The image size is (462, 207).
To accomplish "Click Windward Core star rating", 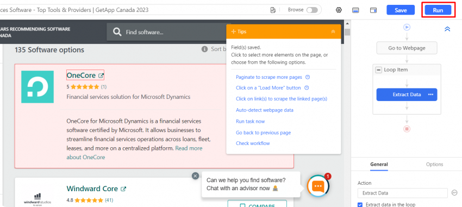I will click(89, 200).
